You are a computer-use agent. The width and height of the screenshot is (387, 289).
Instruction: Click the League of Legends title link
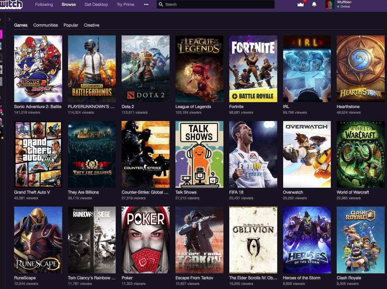click(193, 107)
